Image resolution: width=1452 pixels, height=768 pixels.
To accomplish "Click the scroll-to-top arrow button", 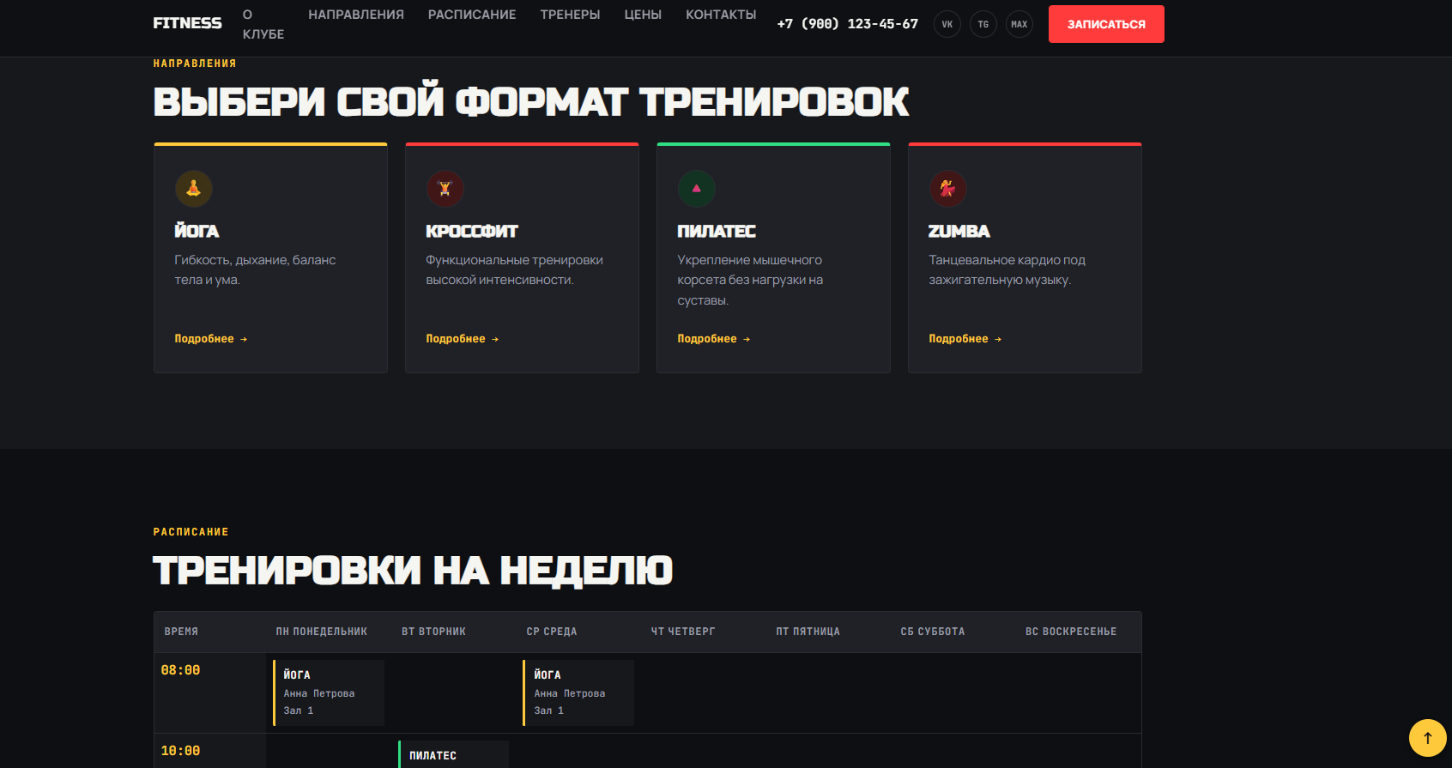I will pyautogui.click(x=1428, y=738).
